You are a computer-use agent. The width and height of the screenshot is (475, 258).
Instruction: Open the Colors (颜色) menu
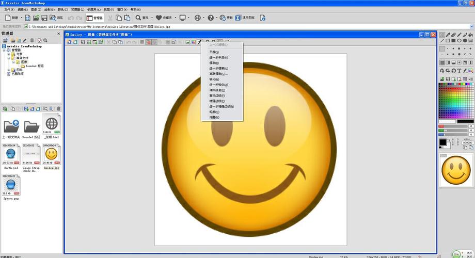pyautogui.click(x=62, y=10)
